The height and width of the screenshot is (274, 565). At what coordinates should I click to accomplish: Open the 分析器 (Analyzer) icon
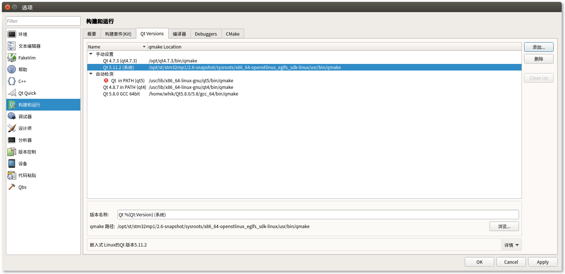tap(12, 140)
